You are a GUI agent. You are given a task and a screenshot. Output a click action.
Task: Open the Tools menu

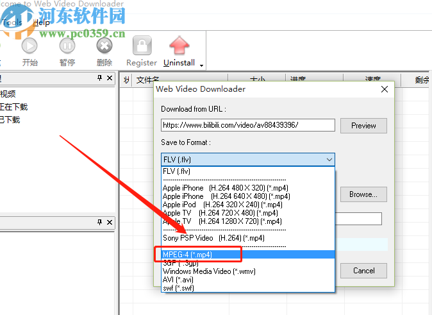pyautogui.click(x=12, y=22)
